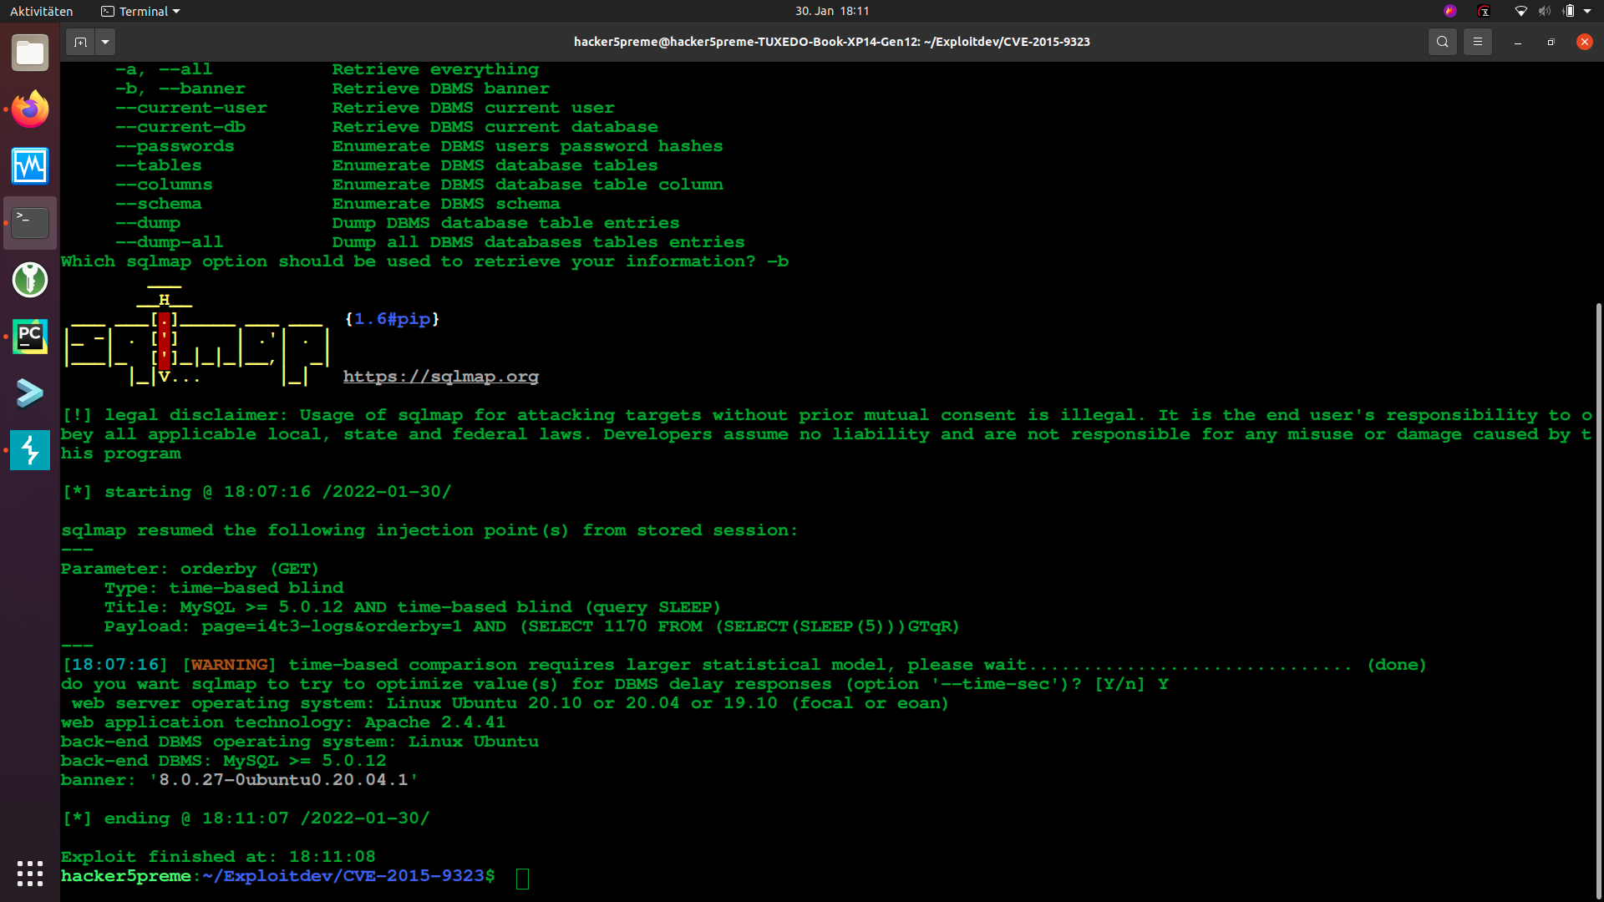
Task: Click "Enumerate DBMS users password hashes" text
Action: [x=527, y=146]
